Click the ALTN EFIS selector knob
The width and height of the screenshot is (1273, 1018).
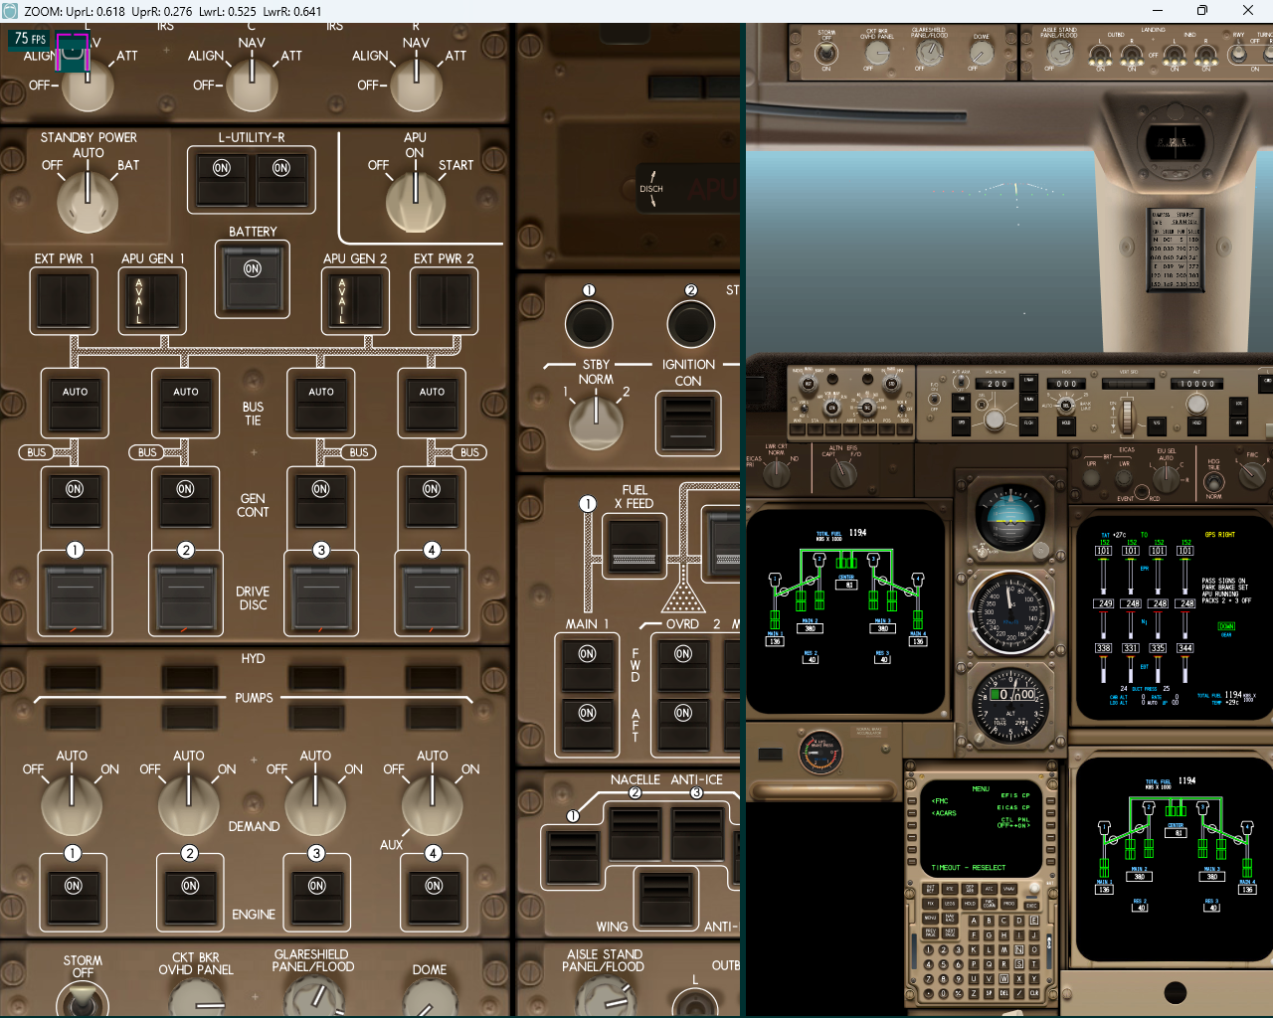842,475
